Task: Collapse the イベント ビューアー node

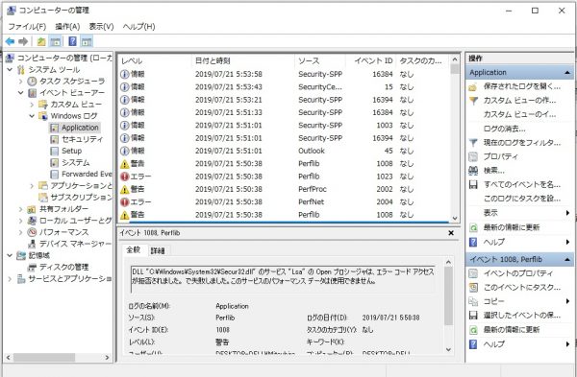Action: click(21, 93)
